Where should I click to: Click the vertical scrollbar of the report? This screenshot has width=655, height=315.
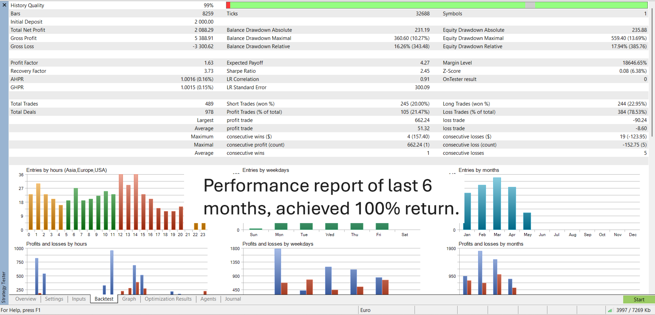652,72
